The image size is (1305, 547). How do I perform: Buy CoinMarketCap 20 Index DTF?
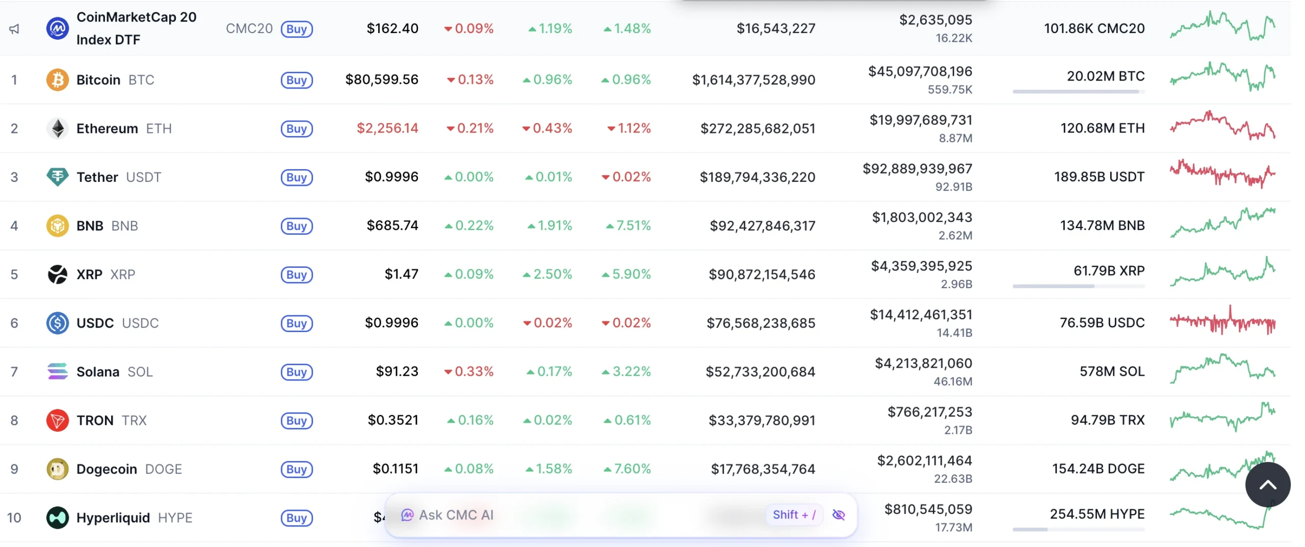click(x=297, y=29)
